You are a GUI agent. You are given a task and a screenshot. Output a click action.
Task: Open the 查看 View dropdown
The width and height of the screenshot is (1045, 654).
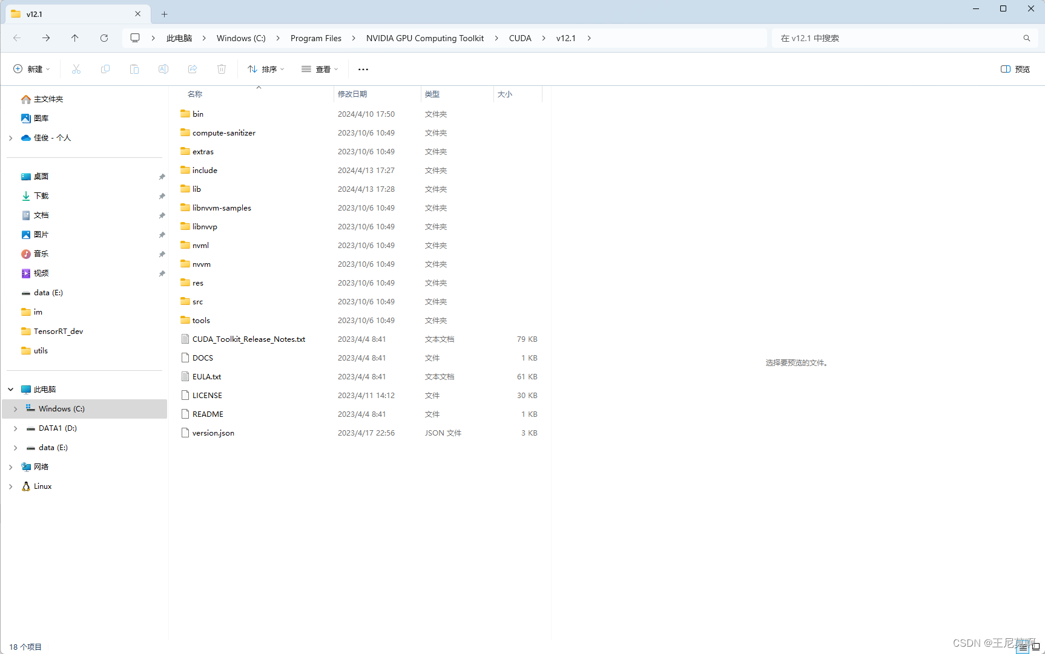[x=320, y=69]
